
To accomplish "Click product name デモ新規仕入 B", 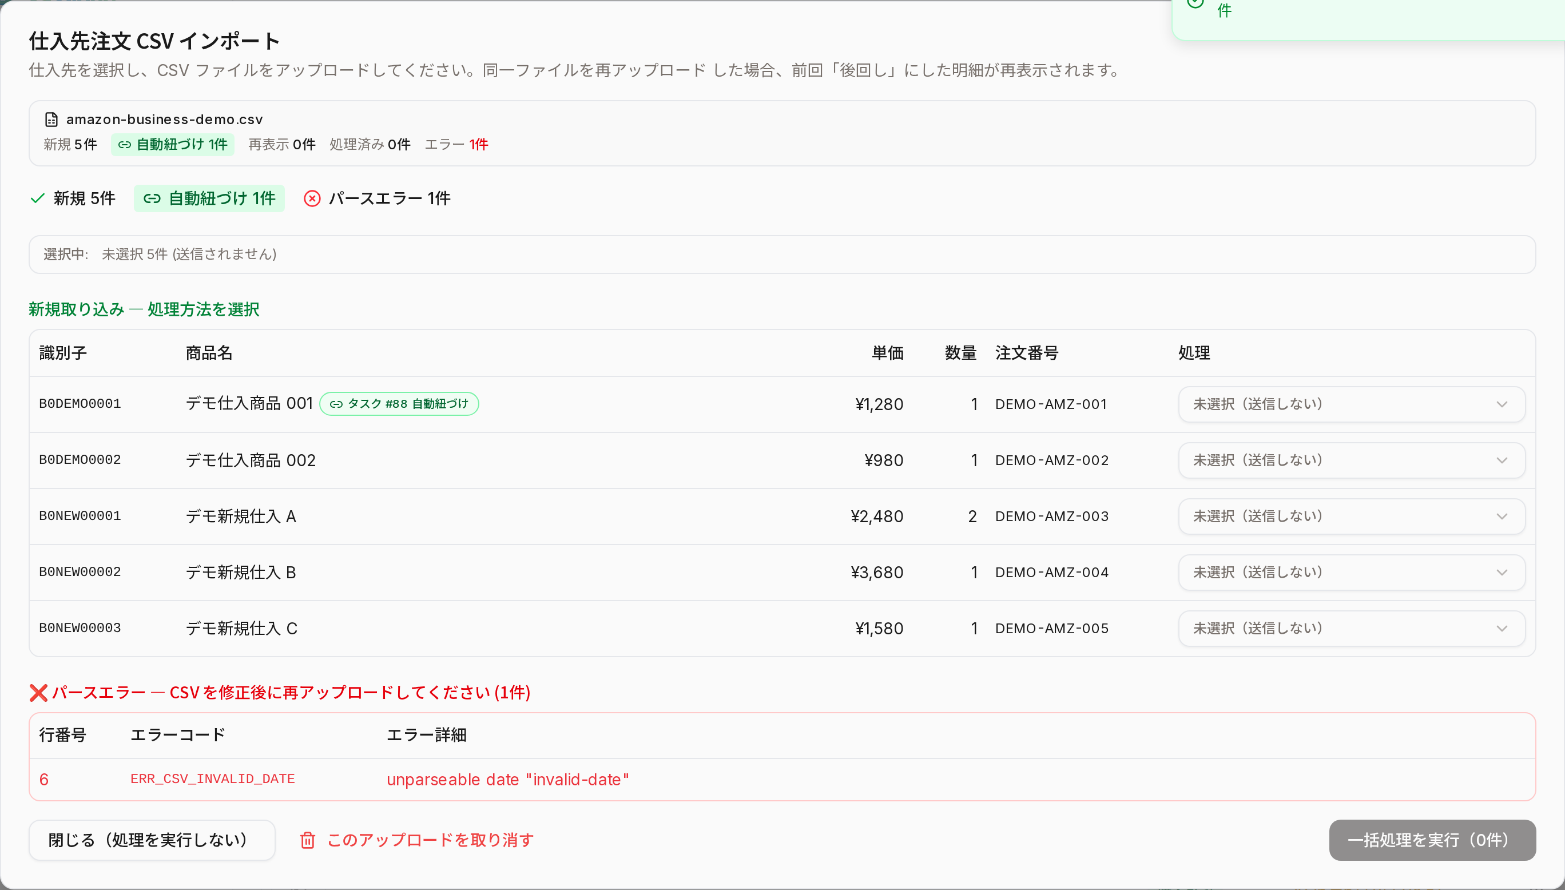I will pyautogui.click(x=241, y=573).
